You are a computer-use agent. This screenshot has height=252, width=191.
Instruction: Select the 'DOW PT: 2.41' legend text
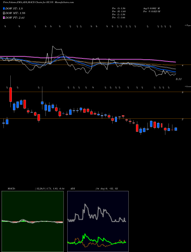pos(15,18)
